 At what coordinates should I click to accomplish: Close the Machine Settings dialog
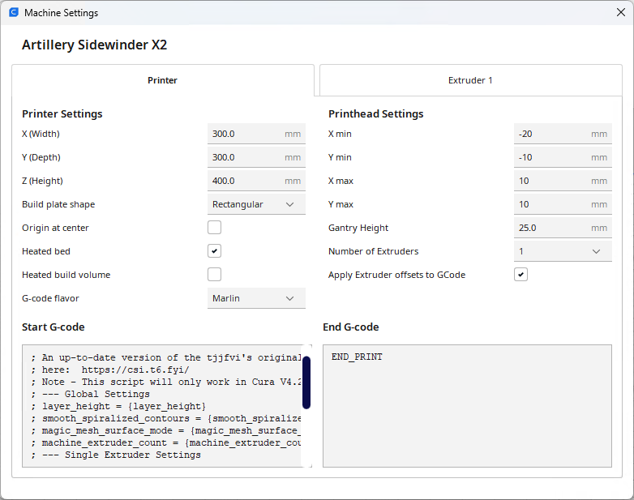[620, 13]
